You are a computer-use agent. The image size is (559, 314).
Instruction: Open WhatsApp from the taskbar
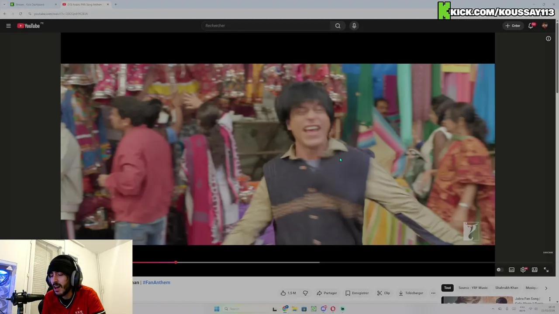coord(314,309)
